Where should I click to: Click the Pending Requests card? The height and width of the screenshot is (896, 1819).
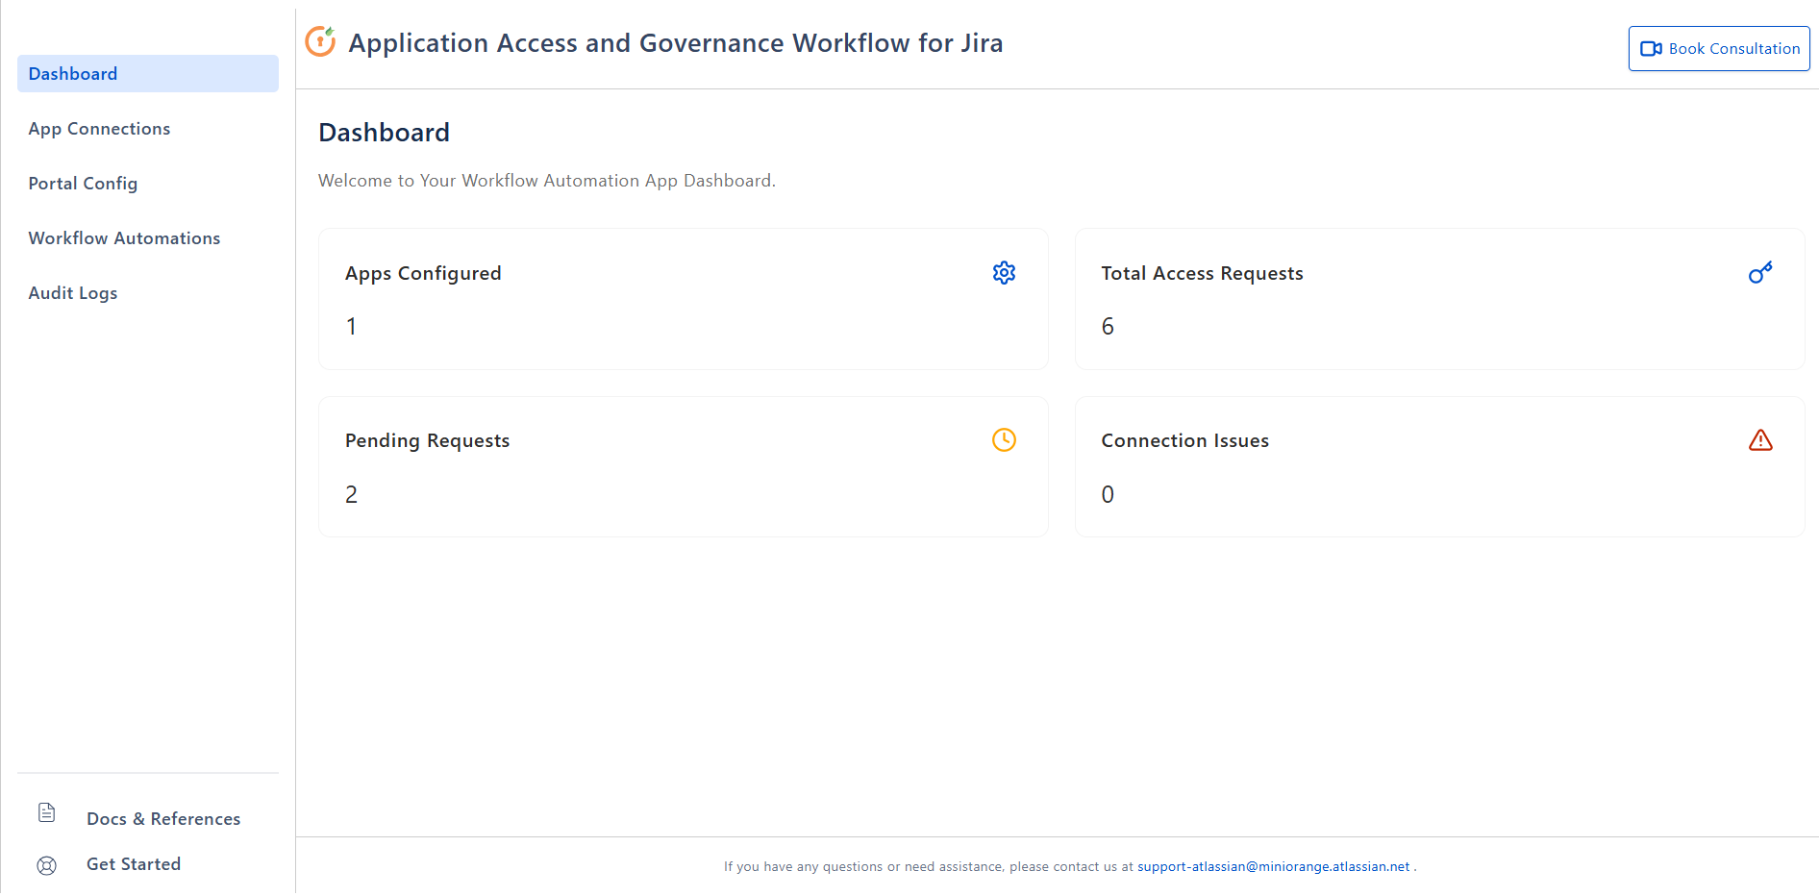tap(683, 466)
